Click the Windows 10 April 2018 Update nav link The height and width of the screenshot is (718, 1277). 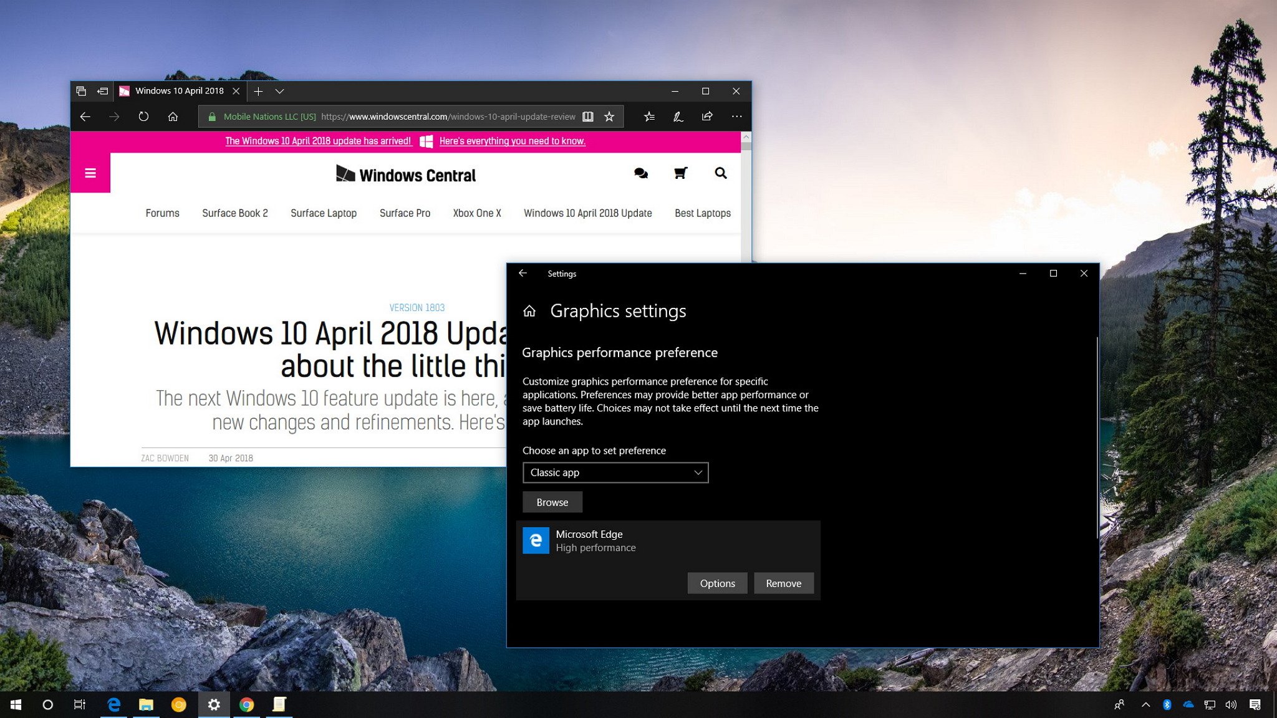coord(587,213)
